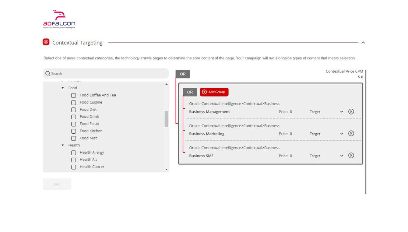The width and height of the screenshot is (408, 232).
Task: Check the Food Coffee And Tea checkbox
Action: click(73, 95)
